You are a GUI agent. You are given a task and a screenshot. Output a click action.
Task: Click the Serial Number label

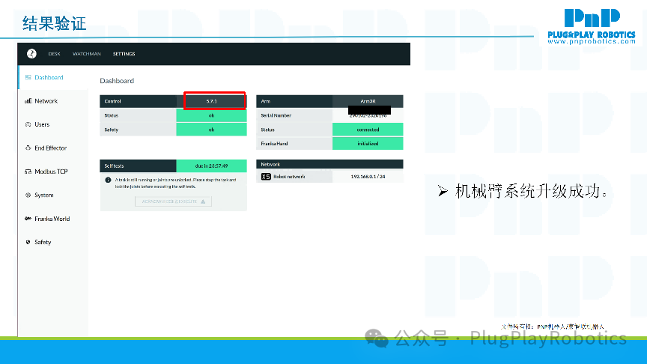276,115
